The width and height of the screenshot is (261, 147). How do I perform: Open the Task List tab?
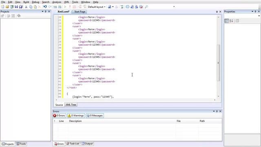[x=73, y=144]
